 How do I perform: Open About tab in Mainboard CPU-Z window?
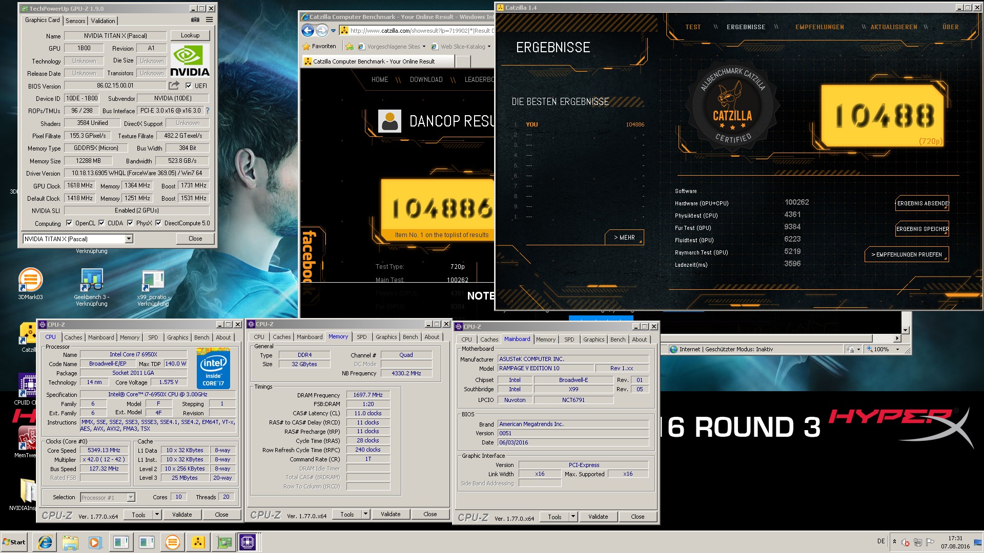(x=639, y=339)
